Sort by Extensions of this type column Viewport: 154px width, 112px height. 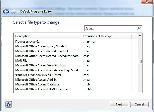106,36
